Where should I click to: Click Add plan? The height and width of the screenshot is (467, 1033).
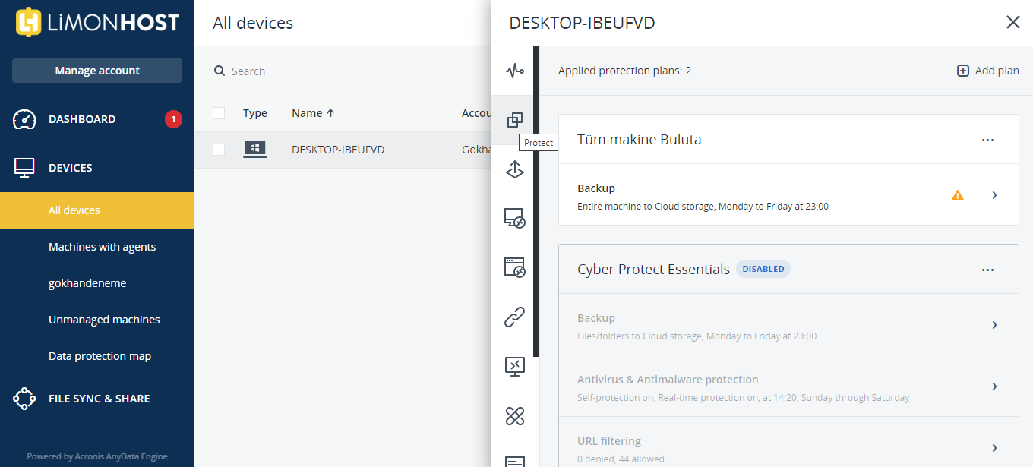(x=987, y=71)
